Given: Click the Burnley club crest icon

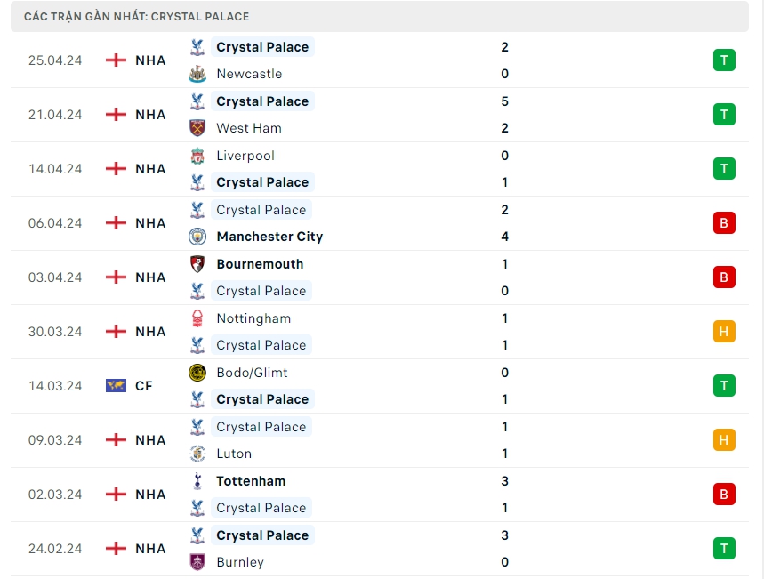Looking at the screenshot, I should coord(197,562).
